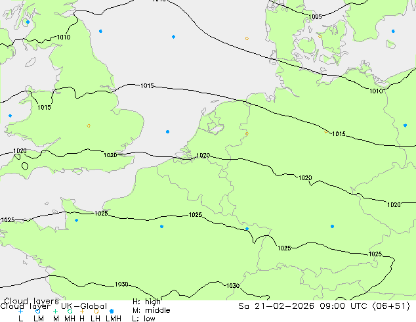Click the blue LM ring symbol in the legend

pos(37,311)
